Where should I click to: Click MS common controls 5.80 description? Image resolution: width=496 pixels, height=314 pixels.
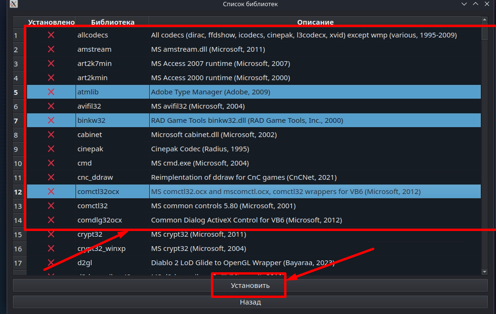click(x=223, y=206)
